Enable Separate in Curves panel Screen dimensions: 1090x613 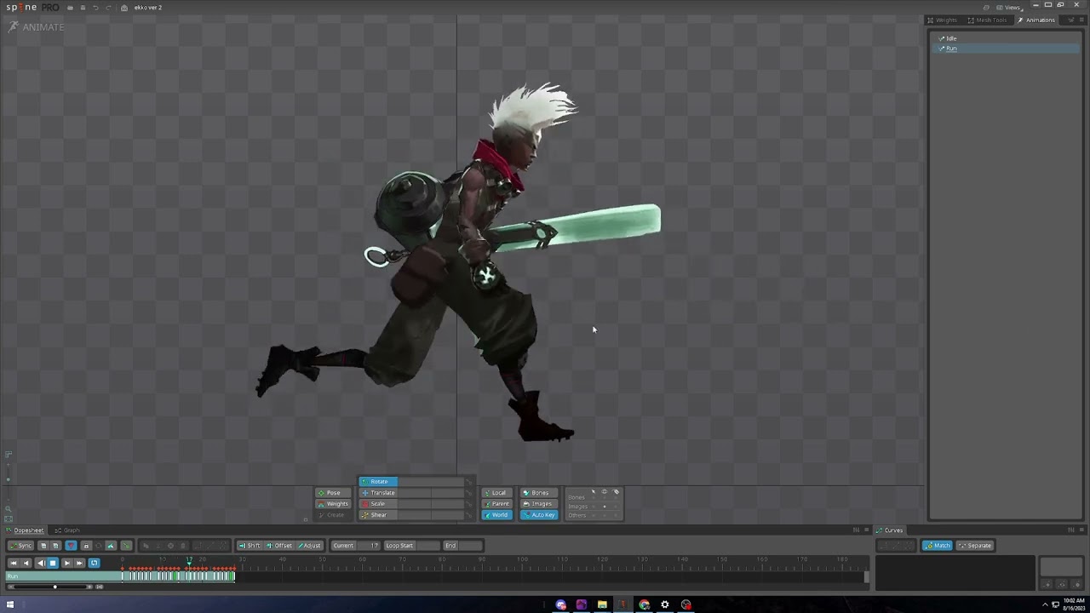[975, 546]
